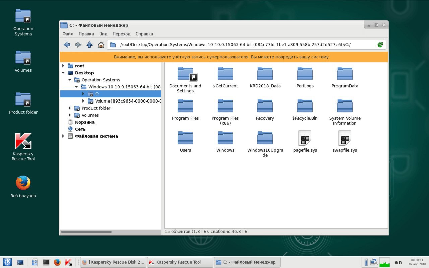
Task: Expand the Volume{893c9654 tree node
Action: (x=83, y=101)
